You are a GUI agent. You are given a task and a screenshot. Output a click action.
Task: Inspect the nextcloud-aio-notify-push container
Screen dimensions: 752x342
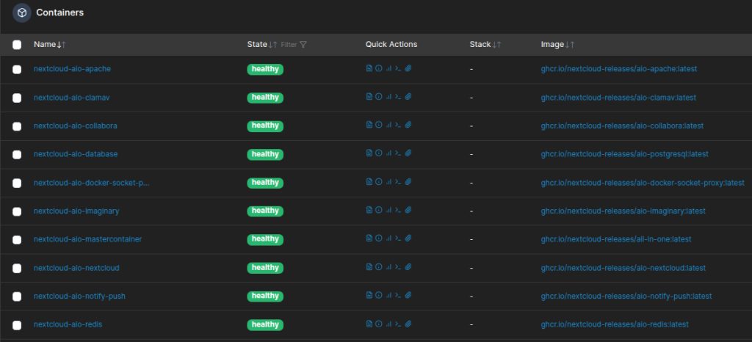379,296
